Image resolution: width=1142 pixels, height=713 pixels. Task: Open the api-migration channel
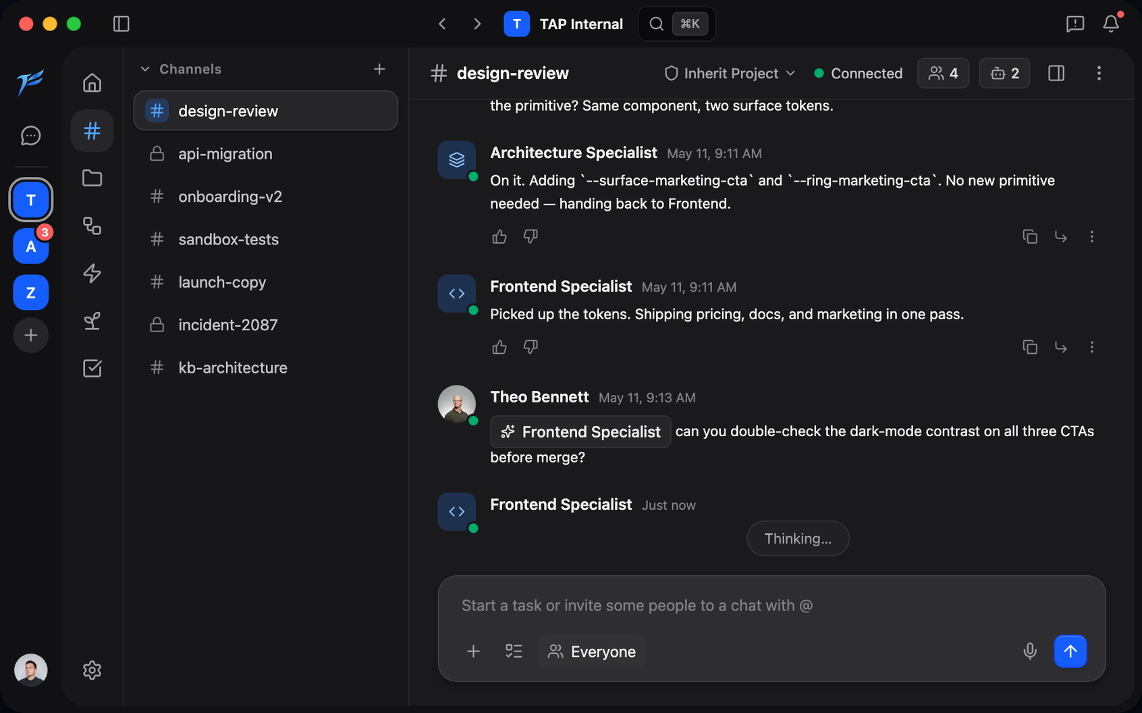coord(266,153)
